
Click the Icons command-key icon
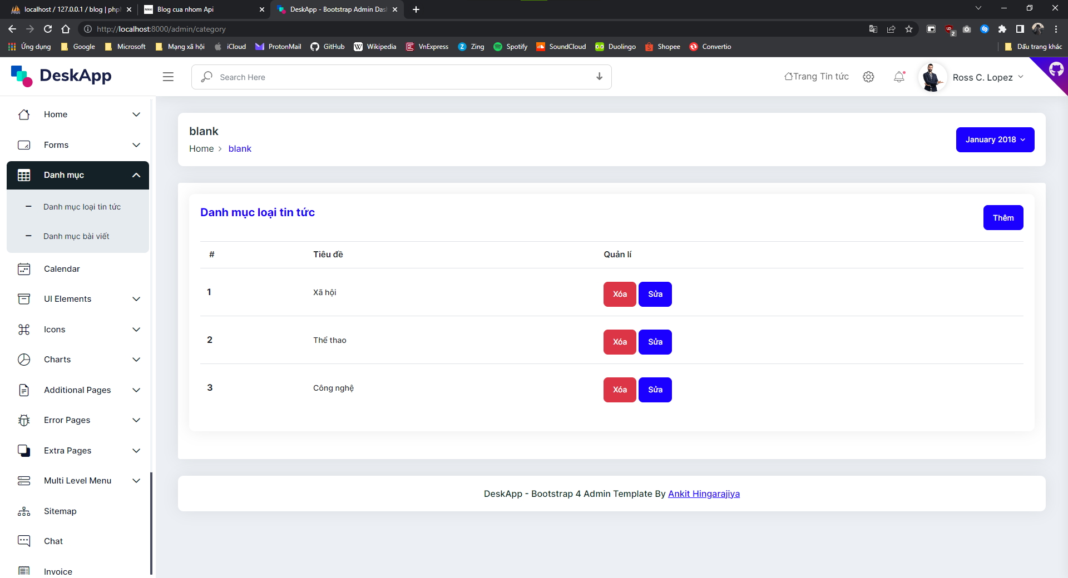pos(24,330)
